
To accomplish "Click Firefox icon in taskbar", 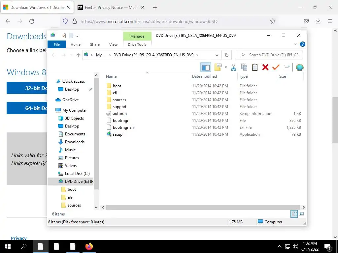I will (x=89, y=246).
